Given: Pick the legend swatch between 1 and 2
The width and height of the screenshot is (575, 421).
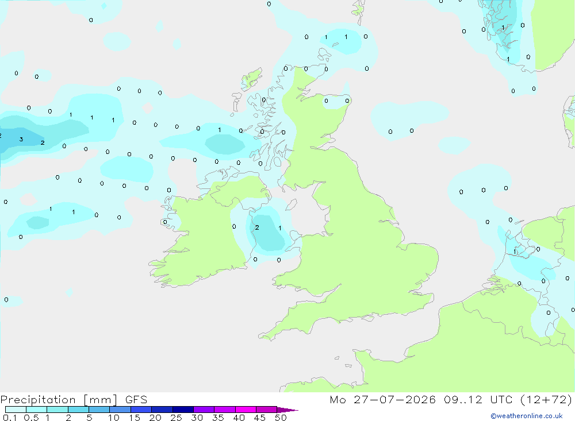Looking at the screenshot, I should pyautogui.click(x=57, y=410).
